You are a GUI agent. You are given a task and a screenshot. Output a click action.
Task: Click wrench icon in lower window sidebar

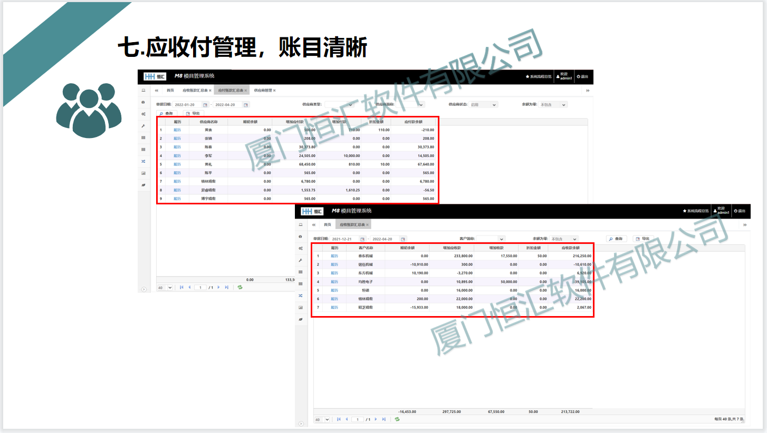[301, 260]
